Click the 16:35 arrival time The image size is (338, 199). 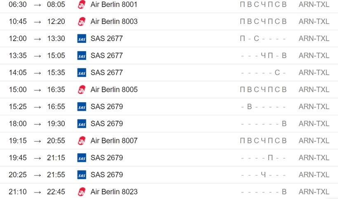[x=56, y=89]
